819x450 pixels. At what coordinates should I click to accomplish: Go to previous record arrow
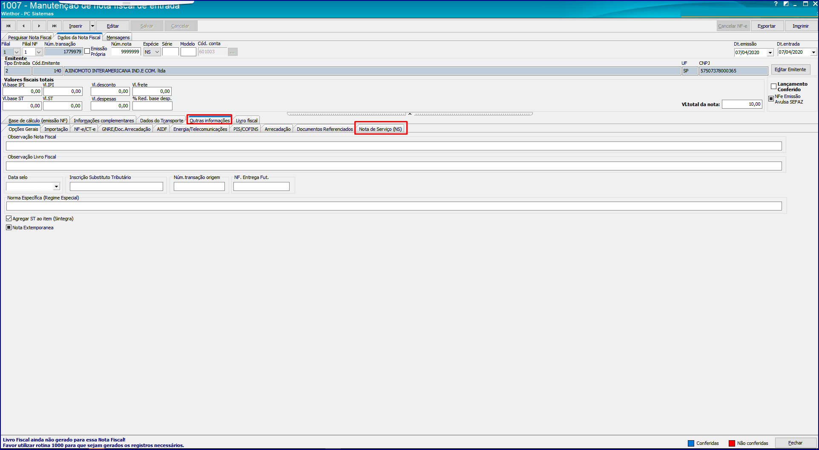pyautogui.click(x=24, y=26)
